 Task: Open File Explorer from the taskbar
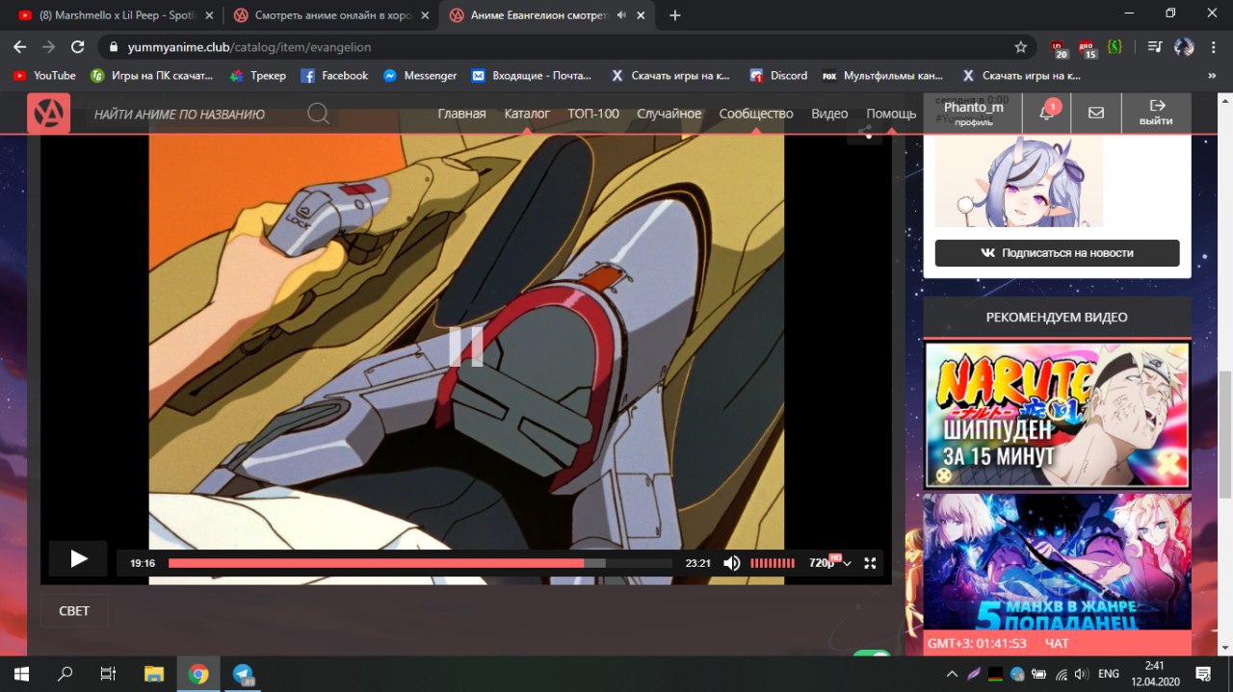click(x=154, y=674)
